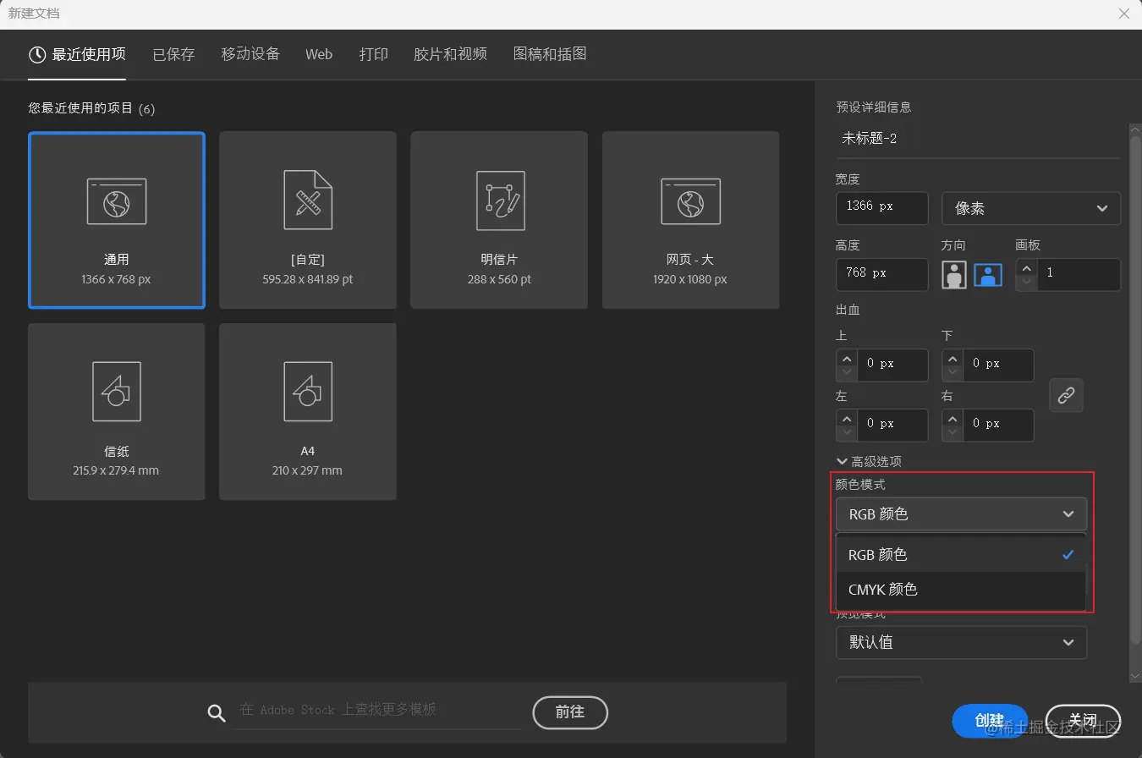The image size is (1142, 758).
Task: Open the 像素 units dropdown
Action: [1030, 208]
